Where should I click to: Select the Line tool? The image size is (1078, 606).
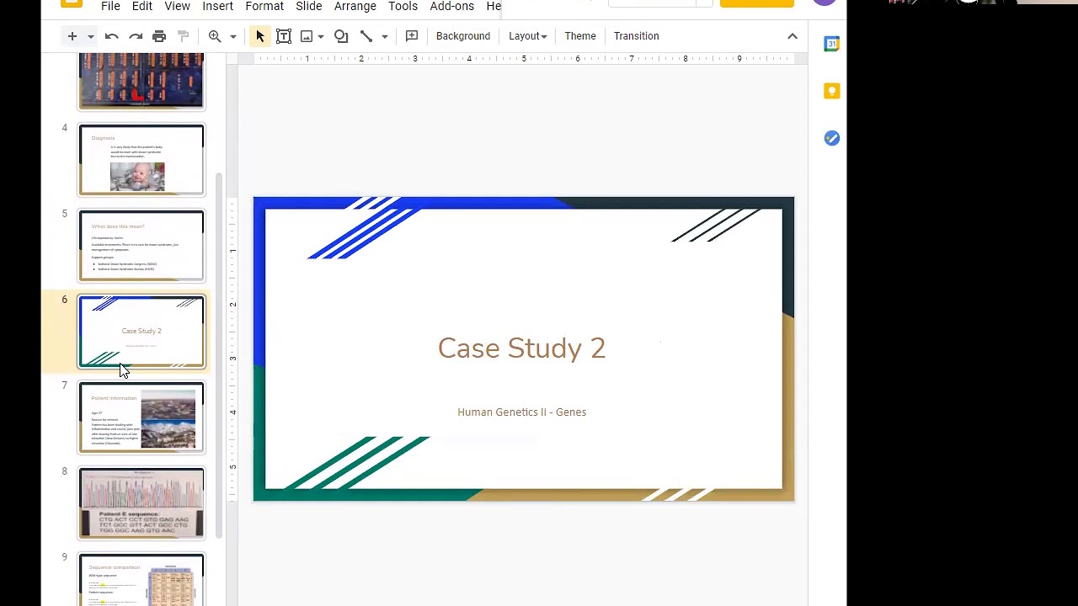tap(366, 36)
